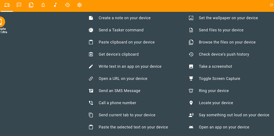
Task: Click the file upload icon for Send files
Action: coord(191,30)
